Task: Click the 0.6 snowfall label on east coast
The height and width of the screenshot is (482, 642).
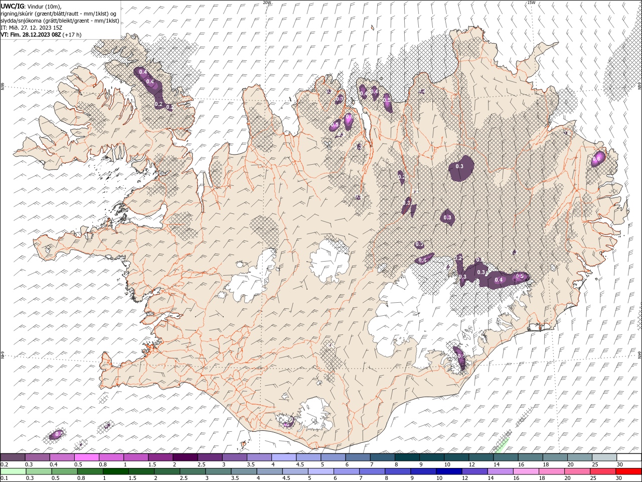Action: (x=596, y=159)
